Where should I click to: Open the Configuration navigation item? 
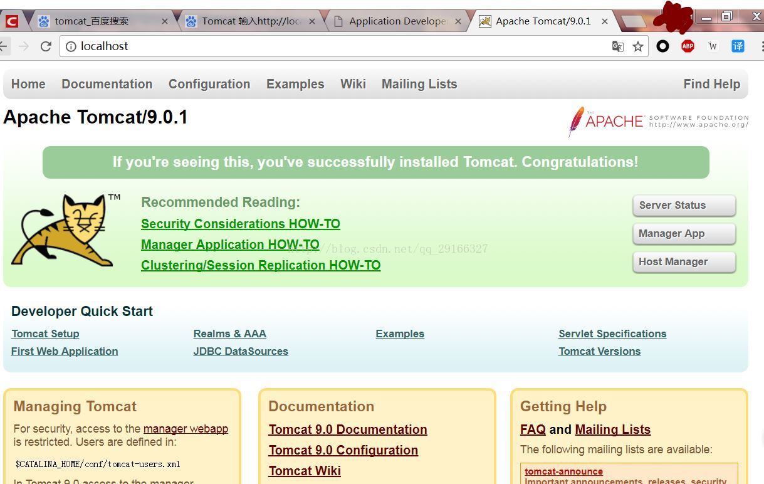tap(209, 84)
